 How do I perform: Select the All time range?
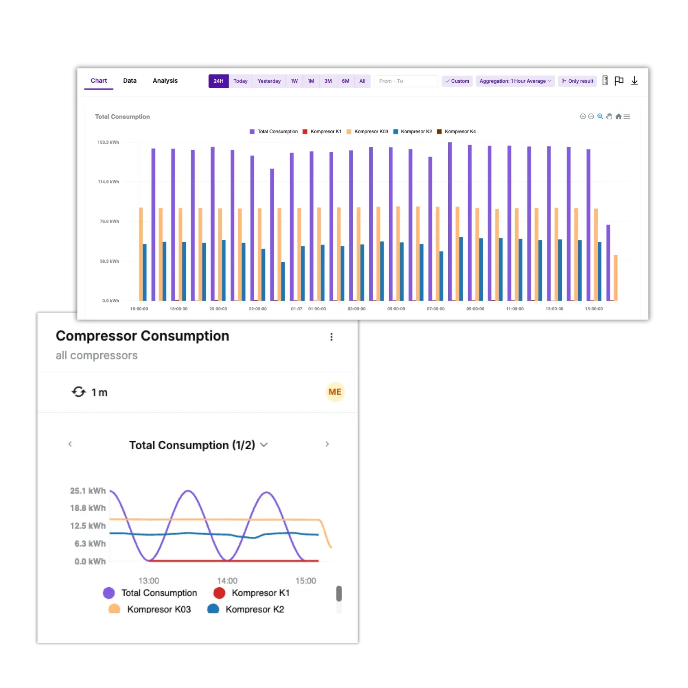(x=362, y=81)
